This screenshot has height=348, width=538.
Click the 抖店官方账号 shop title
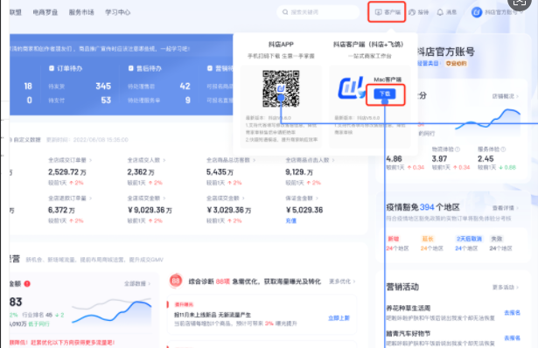coord(445,52)
